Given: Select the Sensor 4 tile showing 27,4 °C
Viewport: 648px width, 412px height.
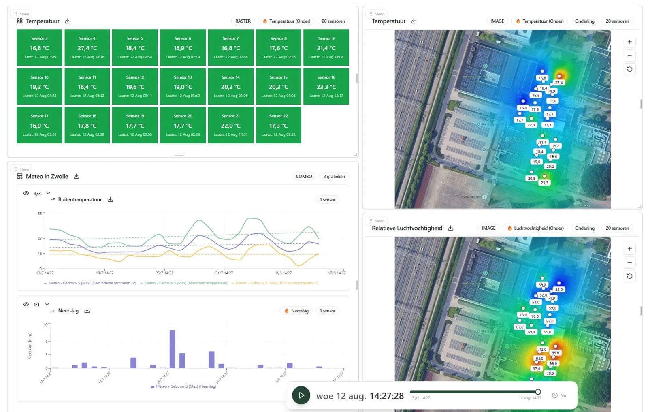Looking at the screenshot, I should 87,47.
